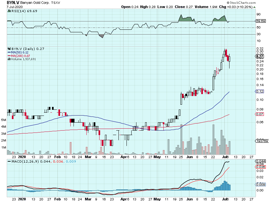Click the Open 0.24 value
This screenshot has height=201, width=269.
point(130,7)
